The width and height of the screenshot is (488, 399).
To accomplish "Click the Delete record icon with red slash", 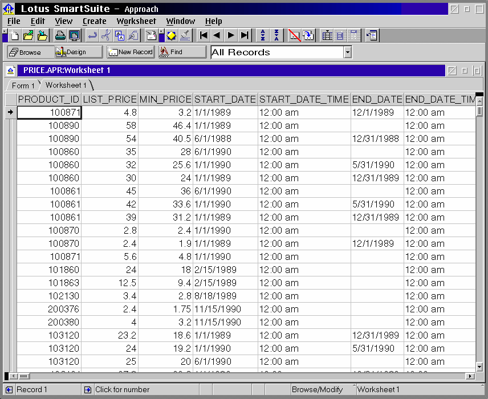I will pyautogui.click(x=295, y=35).
